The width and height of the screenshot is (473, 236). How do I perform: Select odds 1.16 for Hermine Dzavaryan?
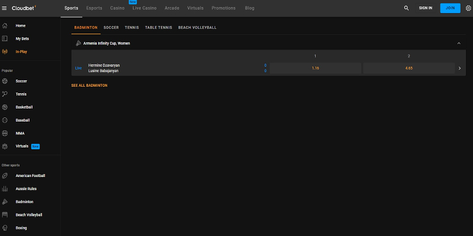point(315,68)
